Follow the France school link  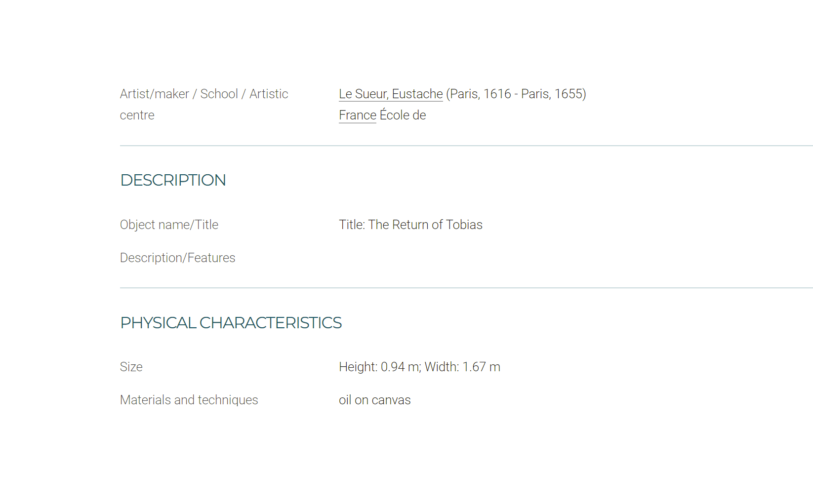358,115
